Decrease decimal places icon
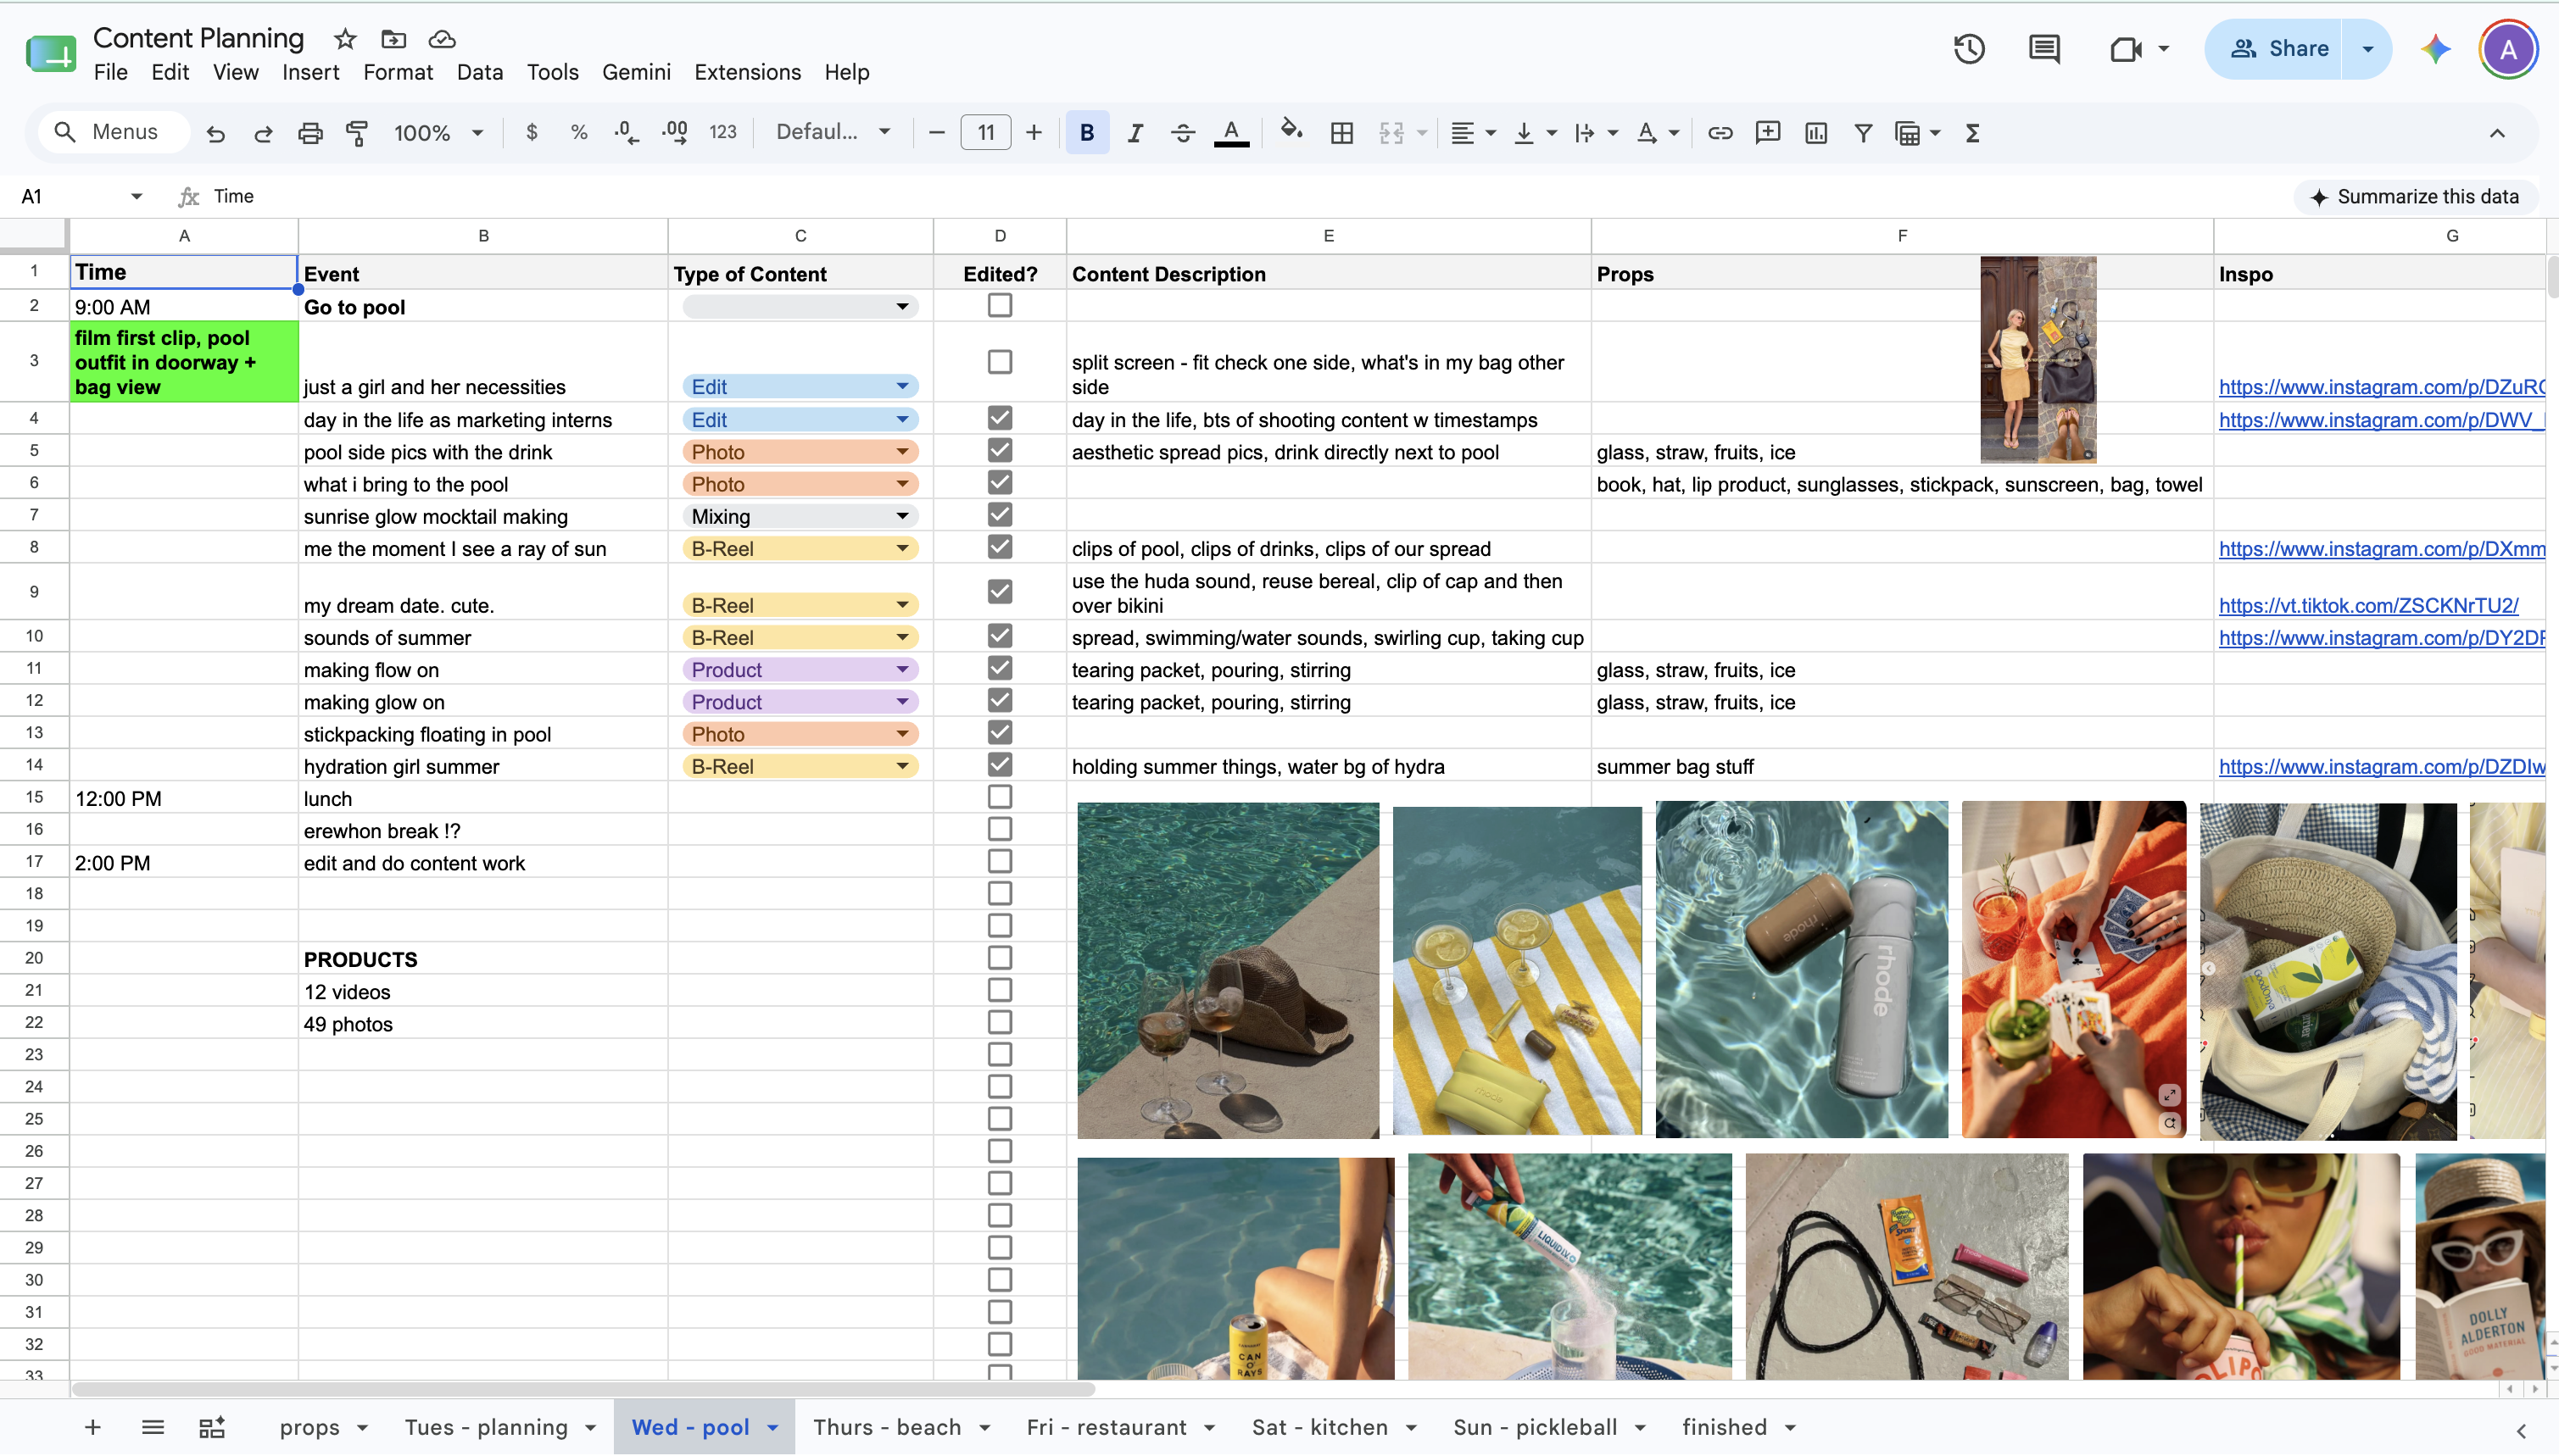This screenshot has height=1456, width=2559. [627, 132]
